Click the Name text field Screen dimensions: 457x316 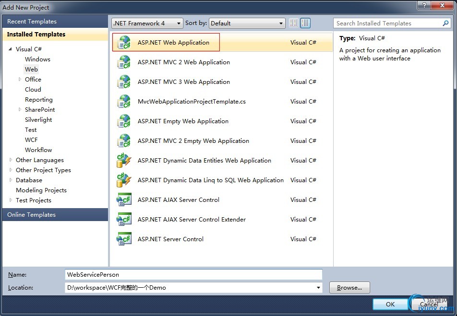coord(193,275)
